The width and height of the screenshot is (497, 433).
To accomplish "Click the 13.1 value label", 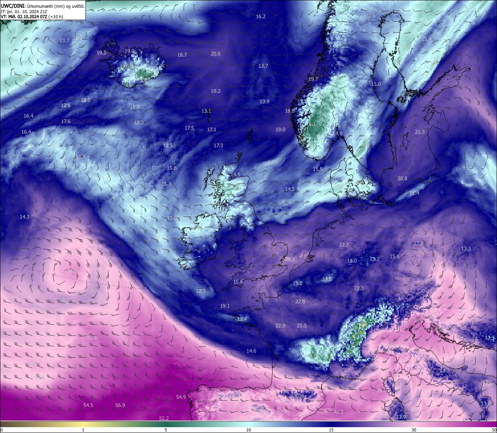I will point(206,111).
